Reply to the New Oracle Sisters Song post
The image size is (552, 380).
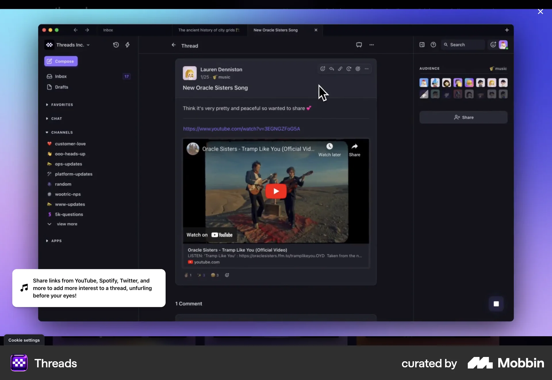point(331,69)
